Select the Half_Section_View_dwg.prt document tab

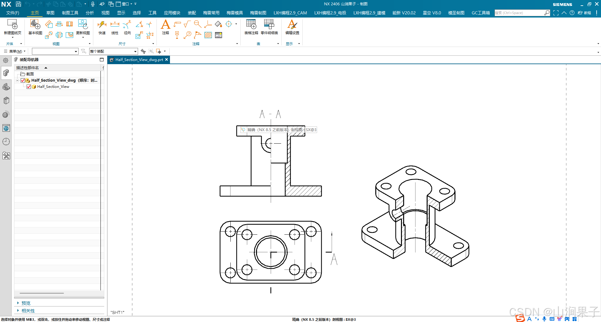139,59
